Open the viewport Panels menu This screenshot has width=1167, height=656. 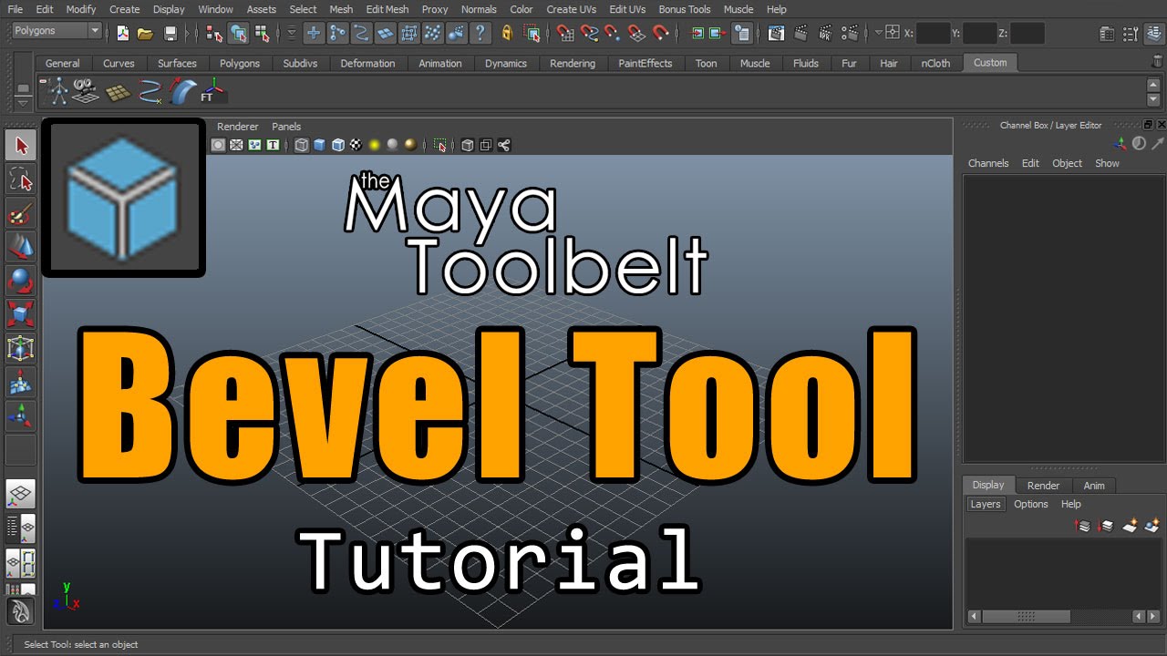286,127
